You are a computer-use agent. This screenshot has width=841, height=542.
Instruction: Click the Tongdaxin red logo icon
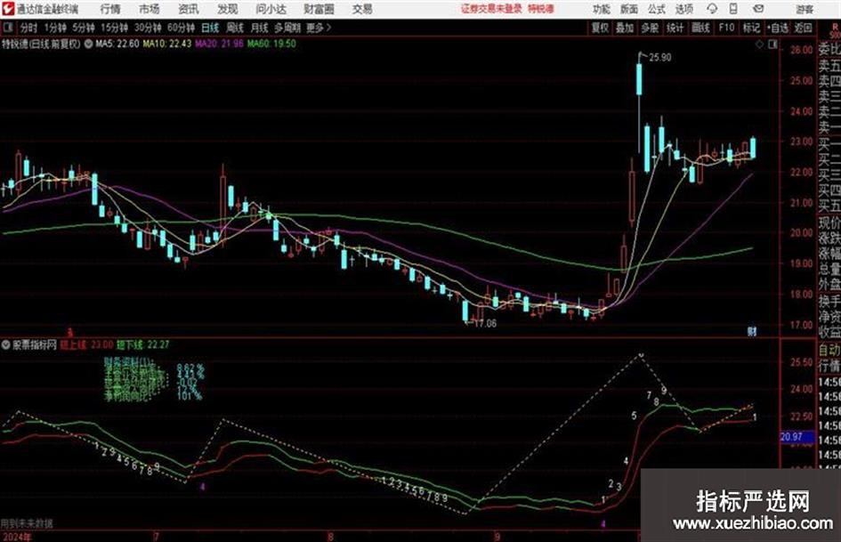tap(7, 9)
